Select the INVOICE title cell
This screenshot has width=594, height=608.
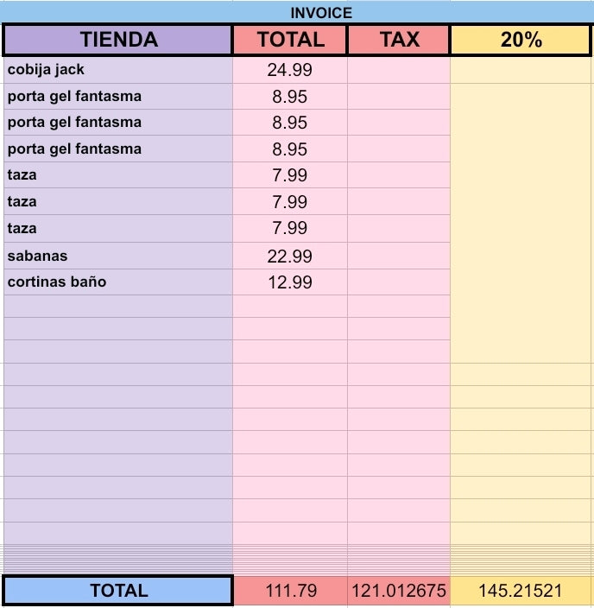tap(297, 12)
